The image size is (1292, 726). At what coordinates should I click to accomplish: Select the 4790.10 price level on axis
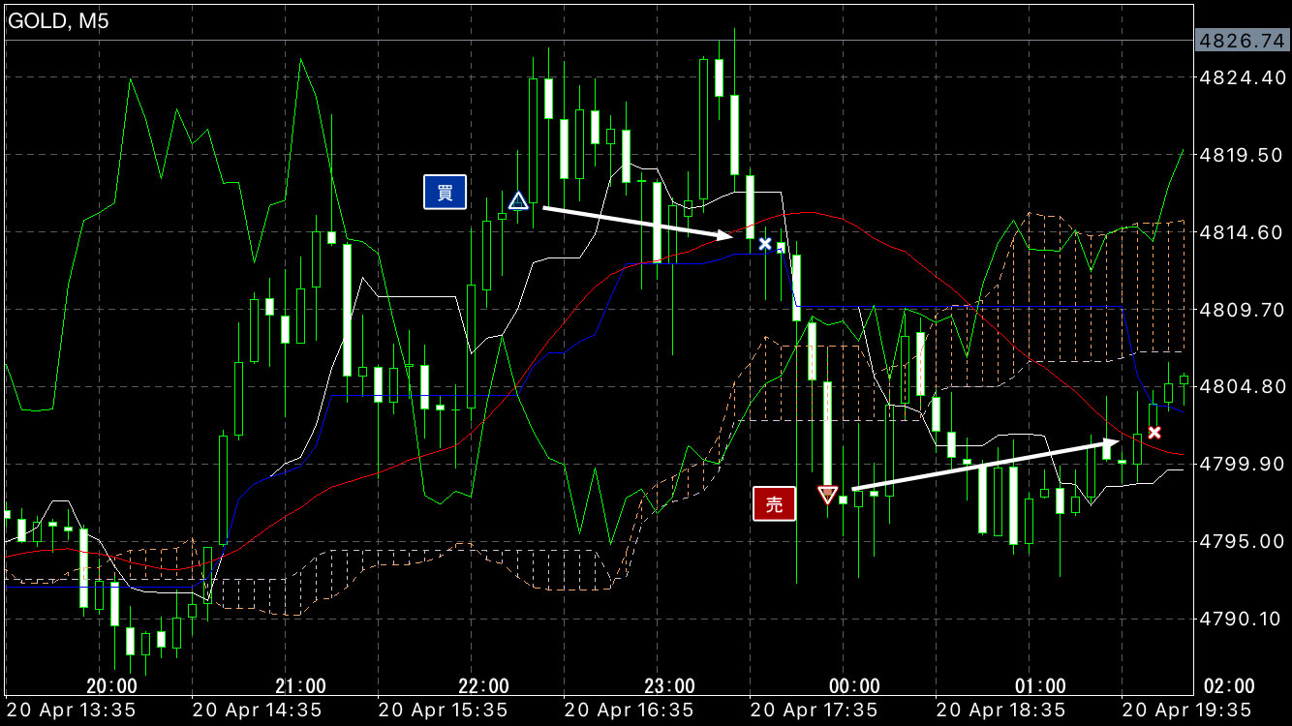coord(1241,618)
